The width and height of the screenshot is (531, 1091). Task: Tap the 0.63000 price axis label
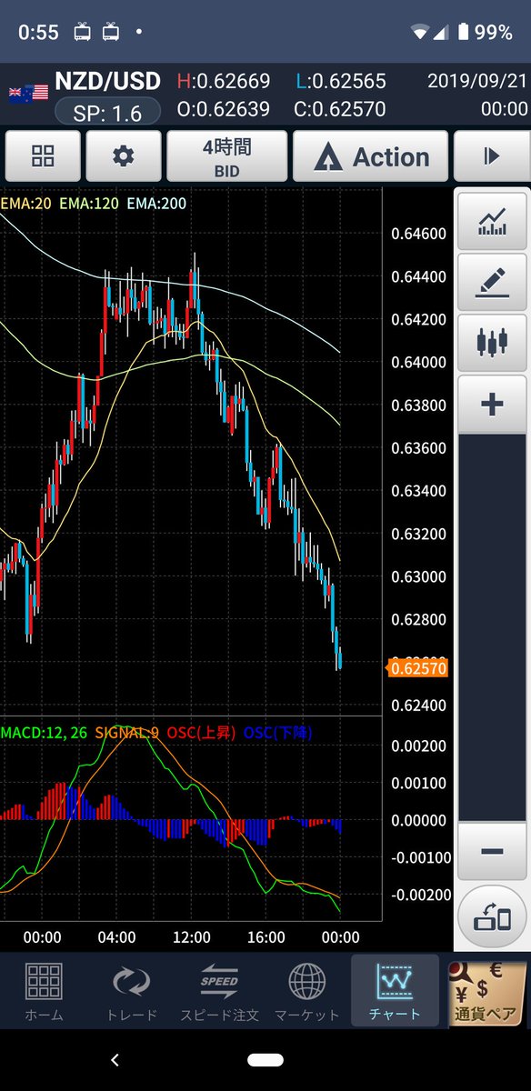[x=419, y=577]
